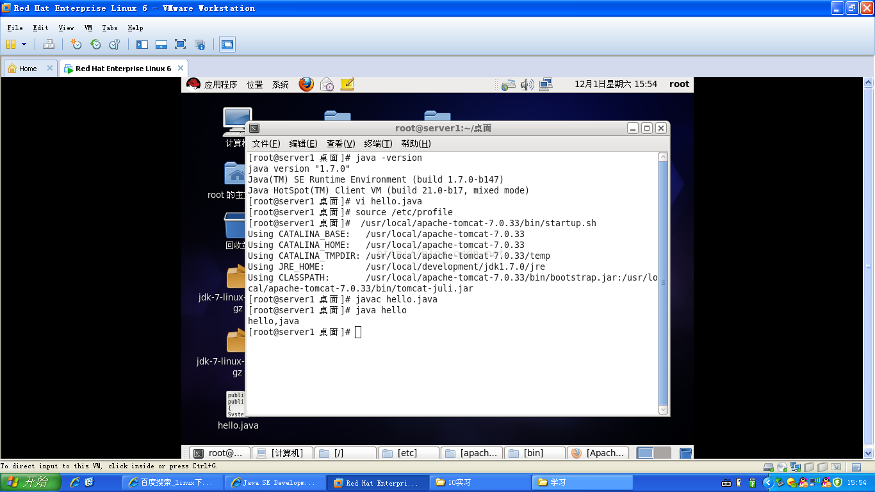Open the 位置 (Places) panel menu

point(254,85)
